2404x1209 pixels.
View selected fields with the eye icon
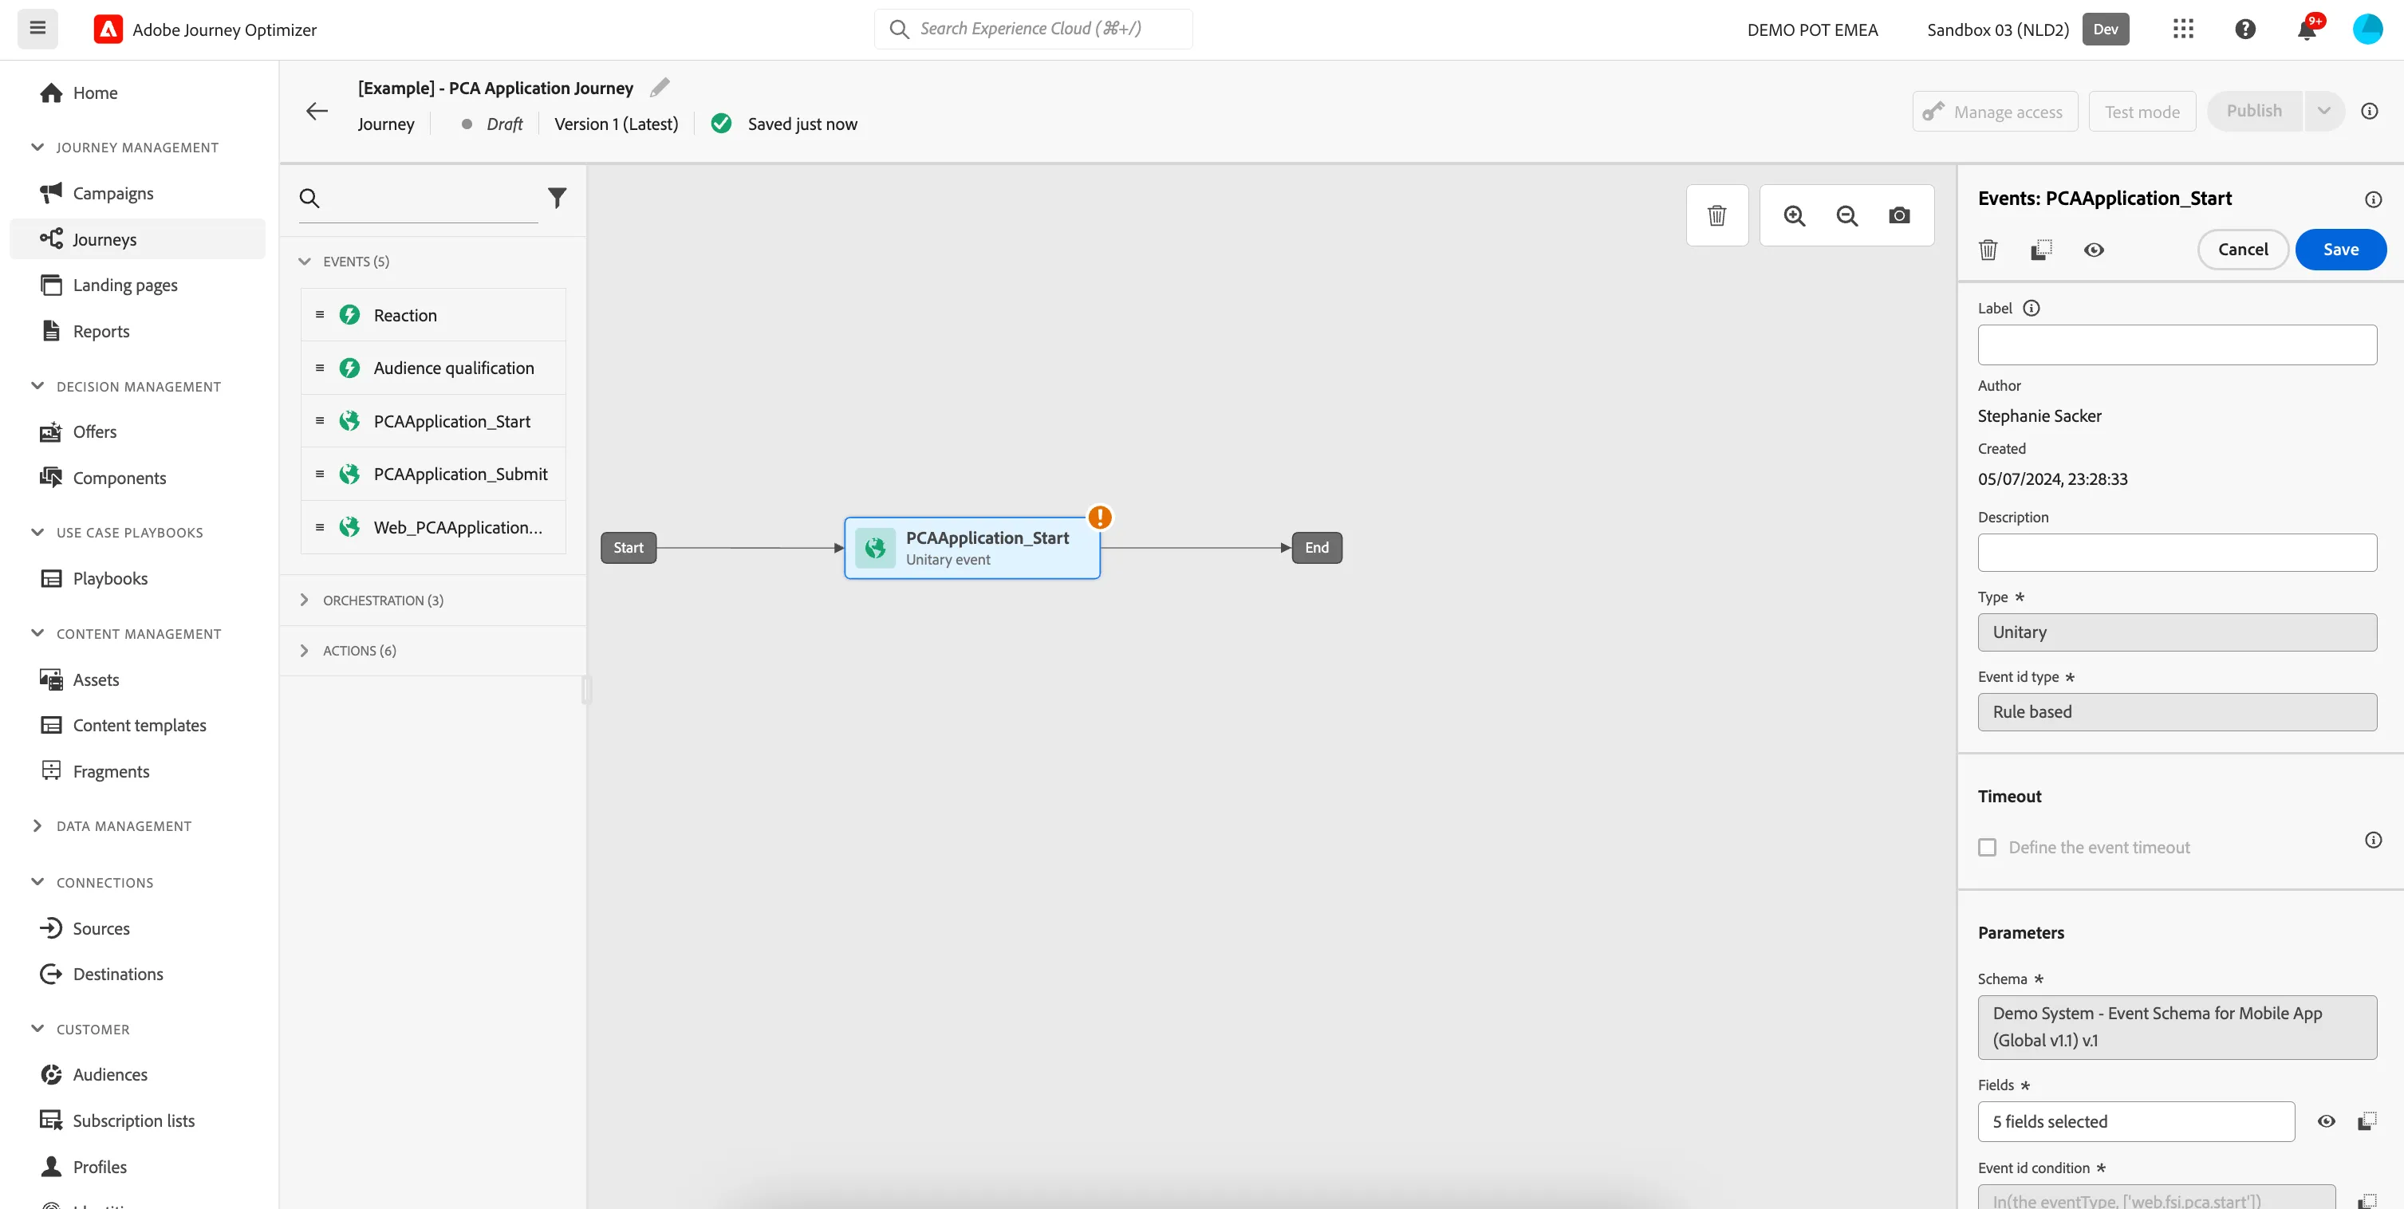click(2326, 1120)
